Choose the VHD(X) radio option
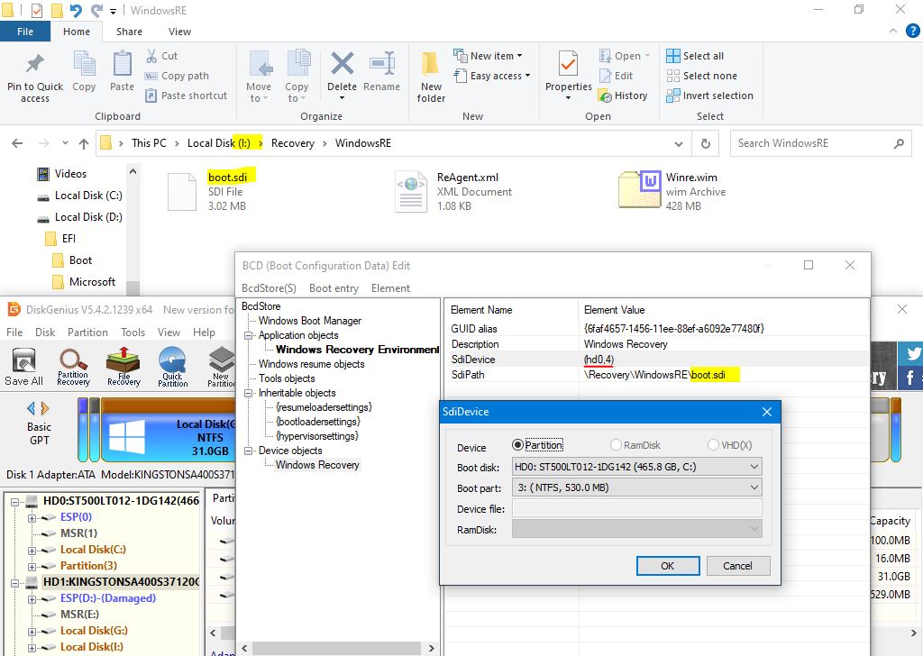 713,445
